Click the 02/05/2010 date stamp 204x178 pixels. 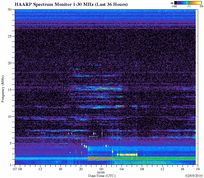[x=194, y=176]
